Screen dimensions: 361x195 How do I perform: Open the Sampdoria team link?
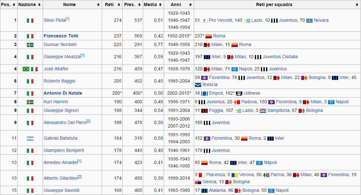(x=278, y=110)
